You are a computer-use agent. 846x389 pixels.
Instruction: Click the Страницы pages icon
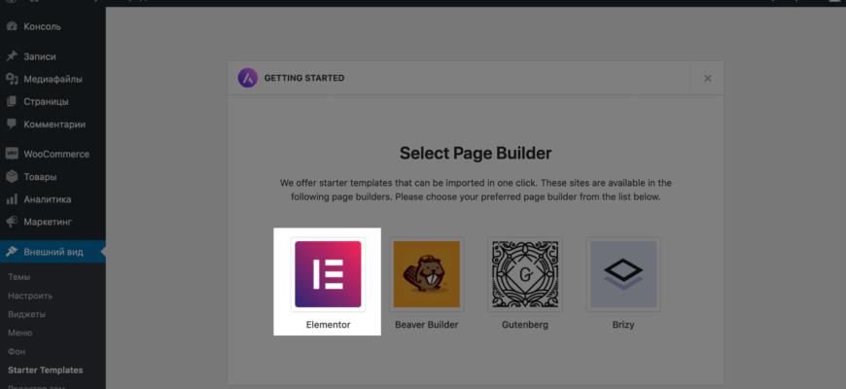(x=12, y=101)
